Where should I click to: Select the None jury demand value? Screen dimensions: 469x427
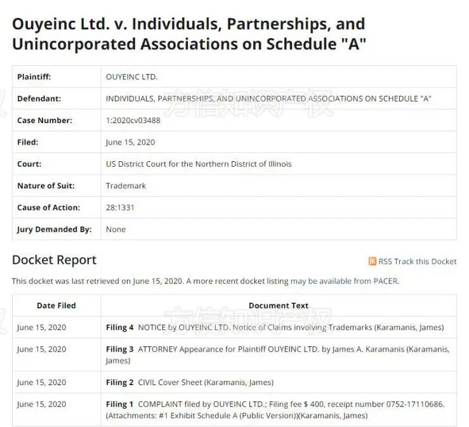[x=116, y=230]
